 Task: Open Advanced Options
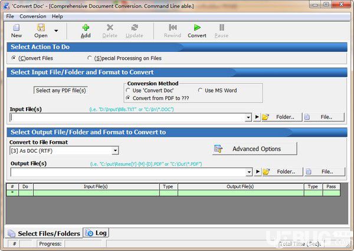click(255, 148)
